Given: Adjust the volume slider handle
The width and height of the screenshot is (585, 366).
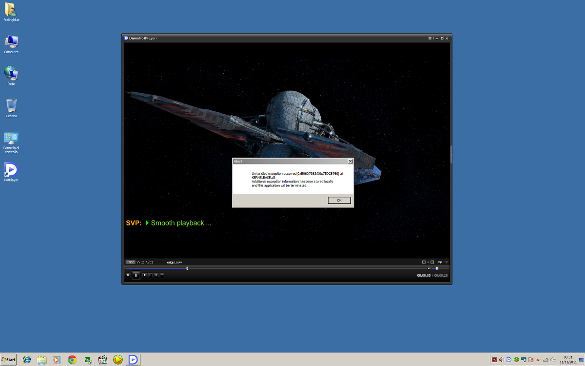Looking at the screenshot, I should [x=437, y=268].
